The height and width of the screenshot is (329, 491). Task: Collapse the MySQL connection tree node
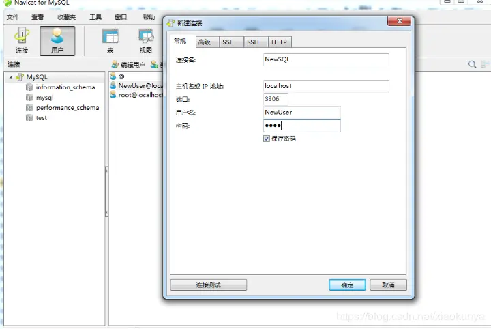[x=11, y=77]
